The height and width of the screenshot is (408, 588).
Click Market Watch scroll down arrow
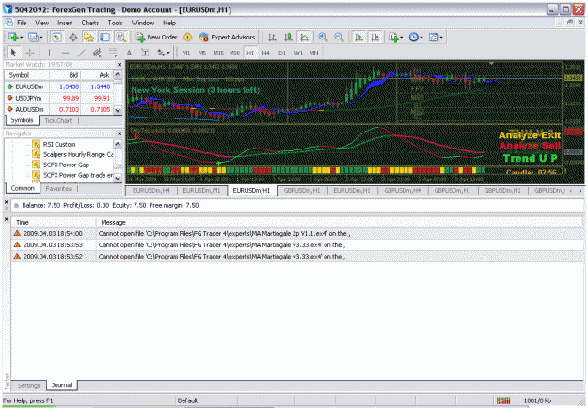pyautogui.click(x=118, y=110)
